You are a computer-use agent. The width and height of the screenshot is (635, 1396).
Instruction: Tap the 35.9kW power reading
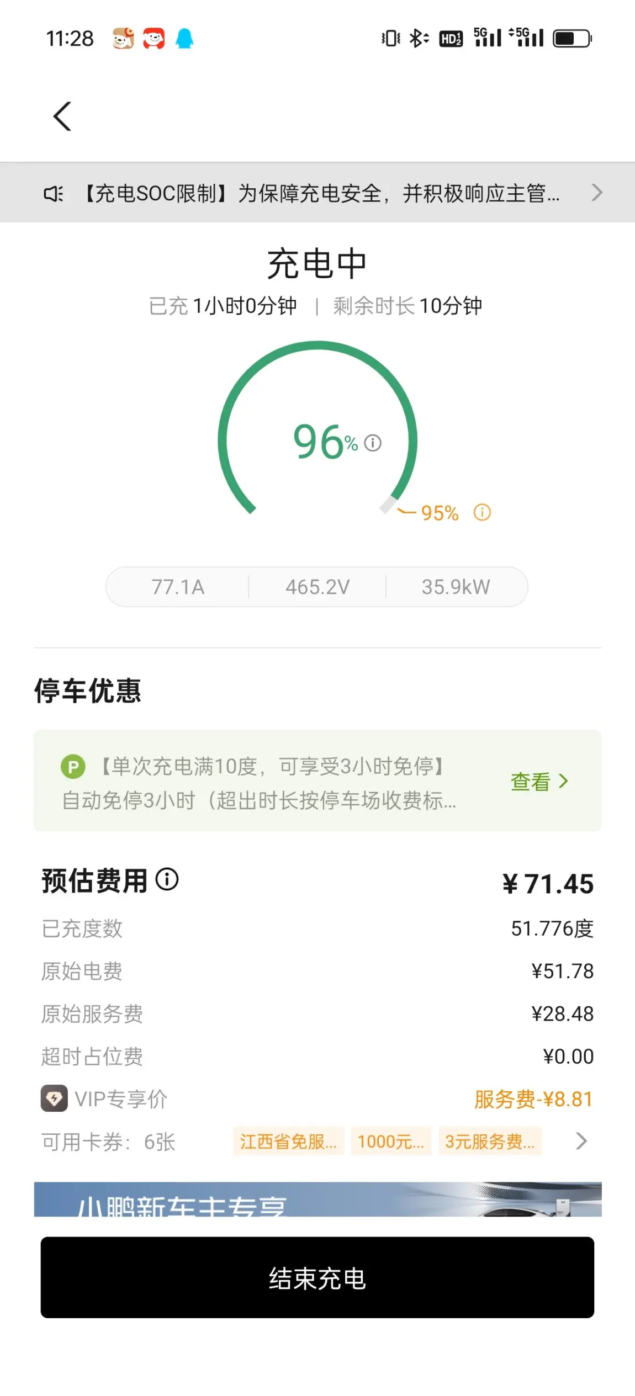pos(456,587)
